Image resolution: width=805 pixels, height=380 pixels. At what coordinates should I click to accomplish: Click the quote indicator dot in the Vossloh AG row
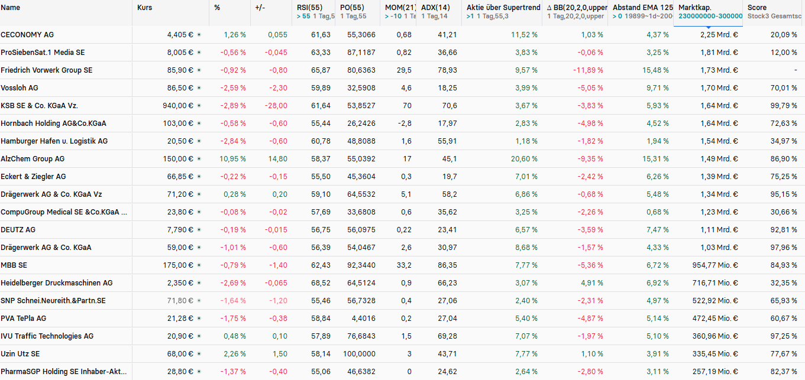[x=199, y=88]
